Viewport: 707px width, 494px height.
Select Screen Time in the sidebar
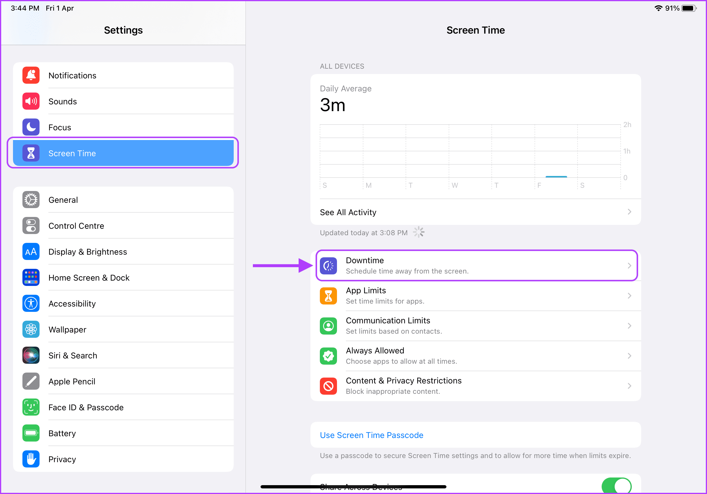tap(123, 153)
